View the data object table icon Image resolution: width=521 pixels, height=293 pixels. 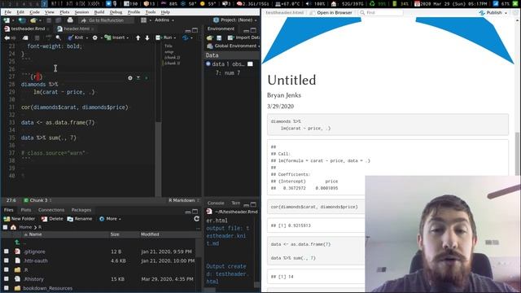click(250, 63)
